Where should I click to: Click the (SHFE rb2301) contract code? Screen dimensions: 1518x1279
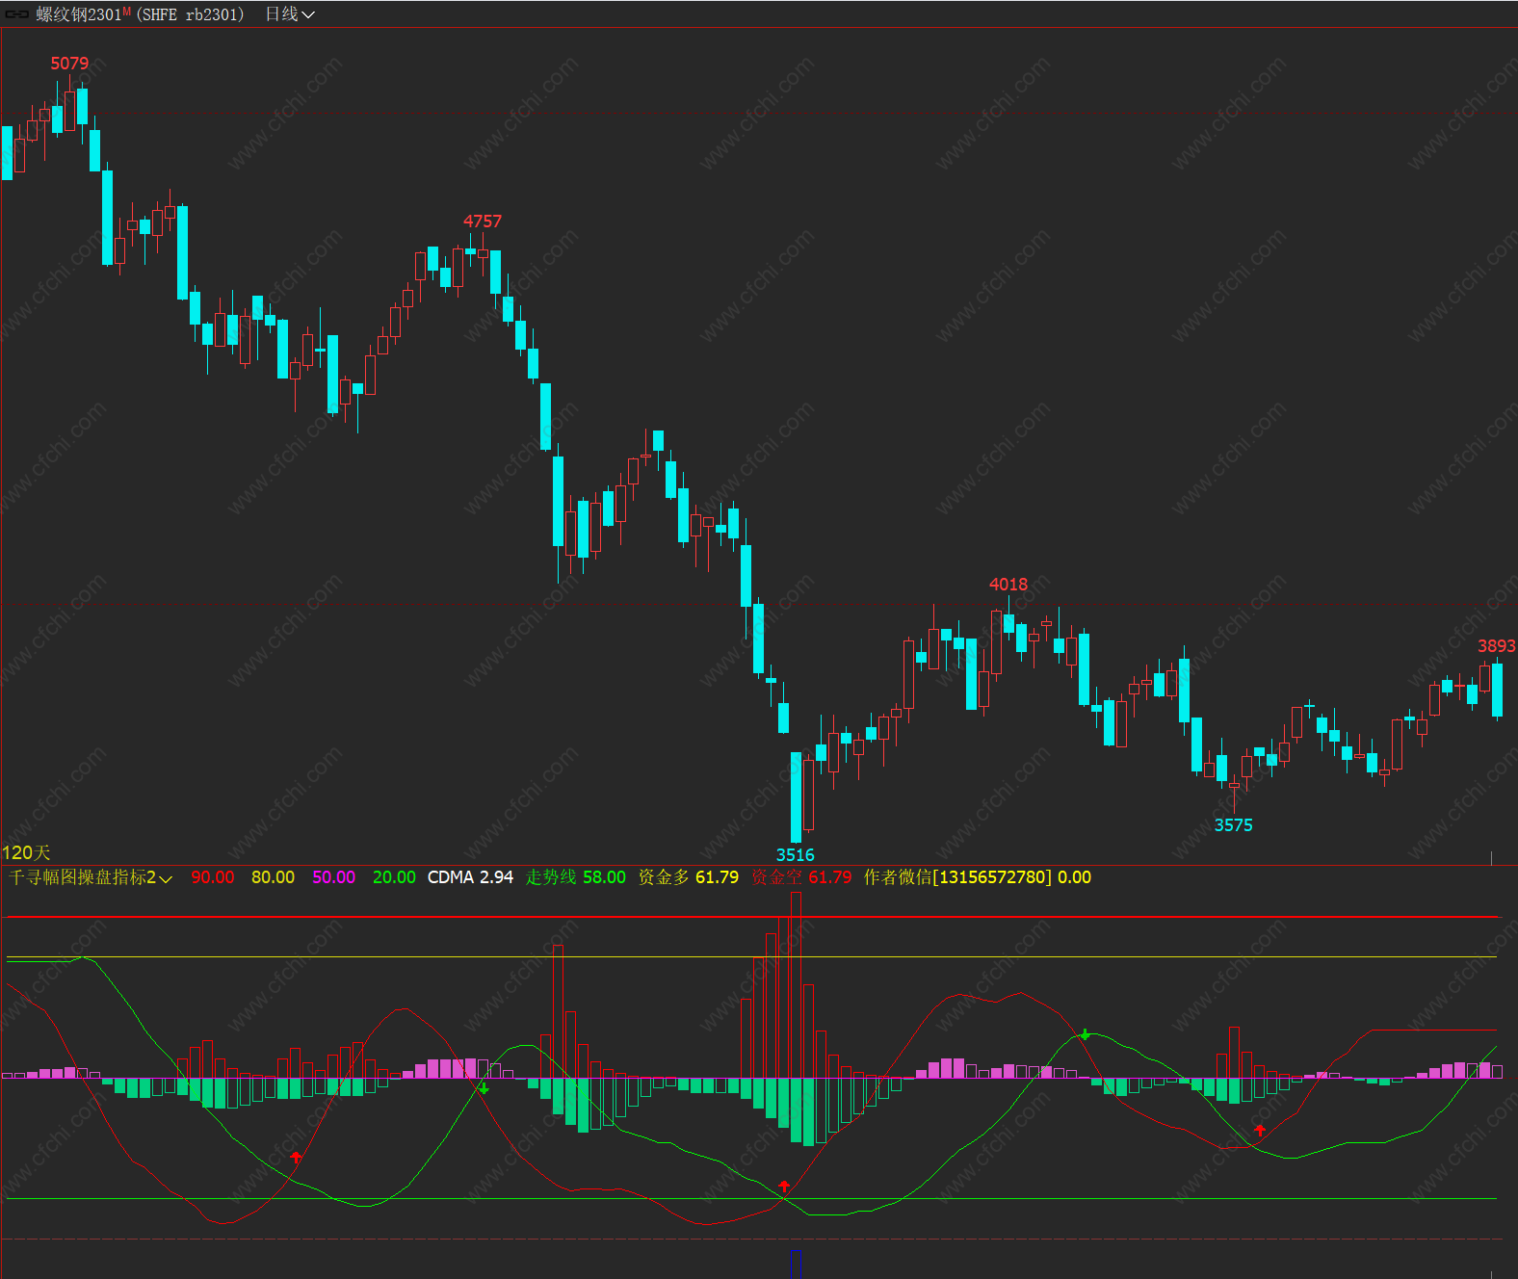pyautogui.click(x=191, y=14)
